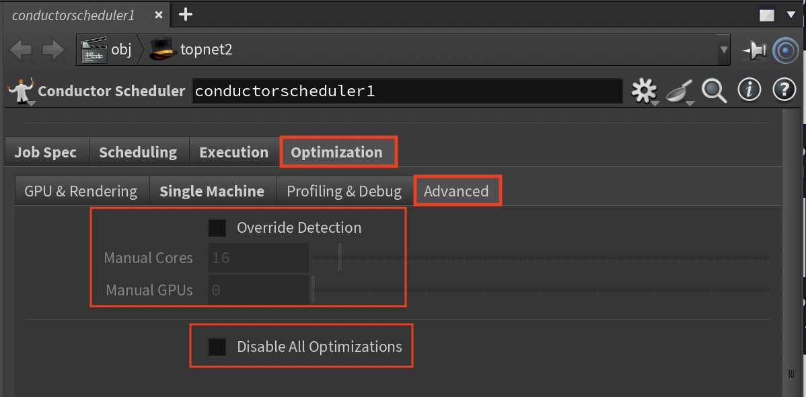Edit the node name field conductorscheduler1
The width and height of the screenshot is (806, 397).
point(406,92)
